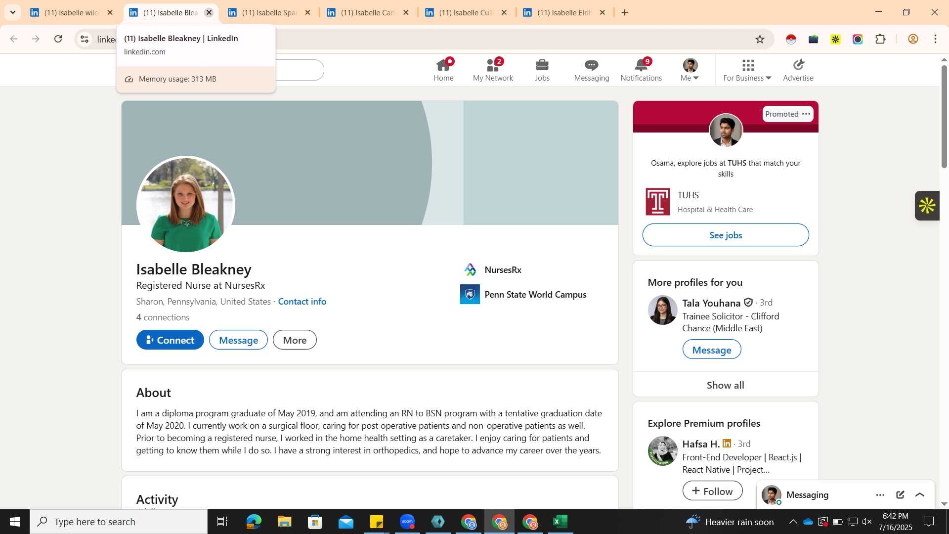The image size is (949, 534).
Task: Open the colorful circle extension icon
Action: click(858, 39)
